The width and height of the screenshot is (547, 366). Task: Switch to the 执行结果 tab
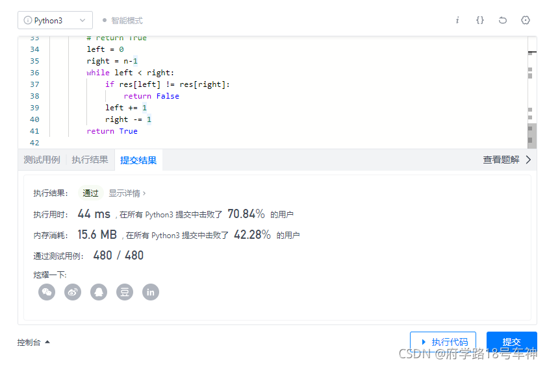(90, 160)
